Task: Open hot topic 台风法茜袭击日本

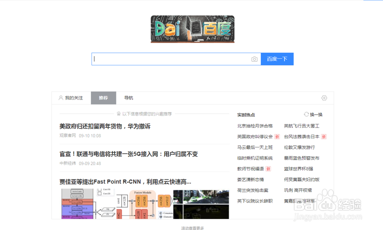Action: [x=301, y=137]
